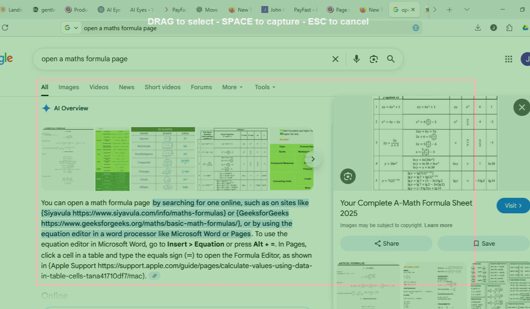Click the voice search microphone icon
Image resolution: width=530 pixels, height=309 pixels.
pyautogui.click(x=356, y=59)
